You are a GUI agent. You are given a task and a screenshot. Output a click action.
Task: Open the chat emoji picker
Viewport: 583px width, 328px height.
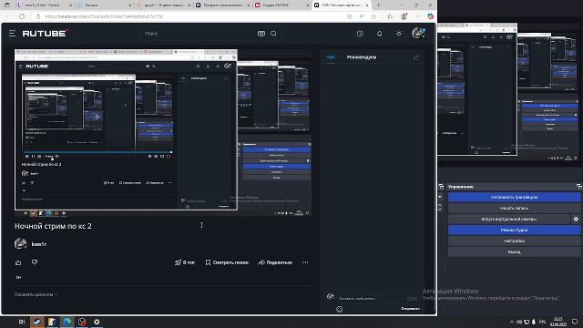pyautogui.click(x=339, y=309)
